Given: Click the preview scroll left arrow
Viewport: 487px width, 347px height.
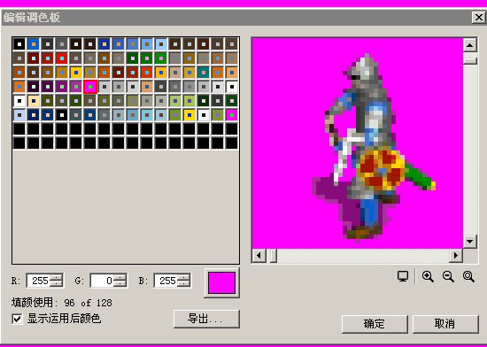Looking at the screenshot, I should (259, 256).
